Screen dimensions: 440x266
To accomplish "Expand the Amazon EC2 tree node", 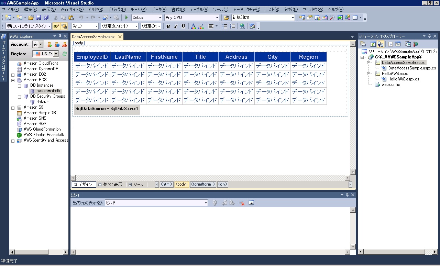I will [13, 75].
